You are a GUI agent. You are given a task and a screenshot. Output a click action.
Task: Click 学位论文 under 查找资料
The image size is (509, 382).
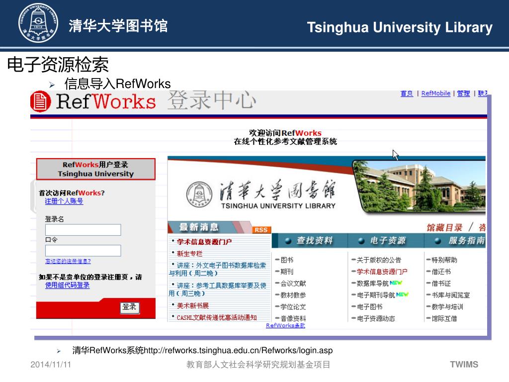293,306
